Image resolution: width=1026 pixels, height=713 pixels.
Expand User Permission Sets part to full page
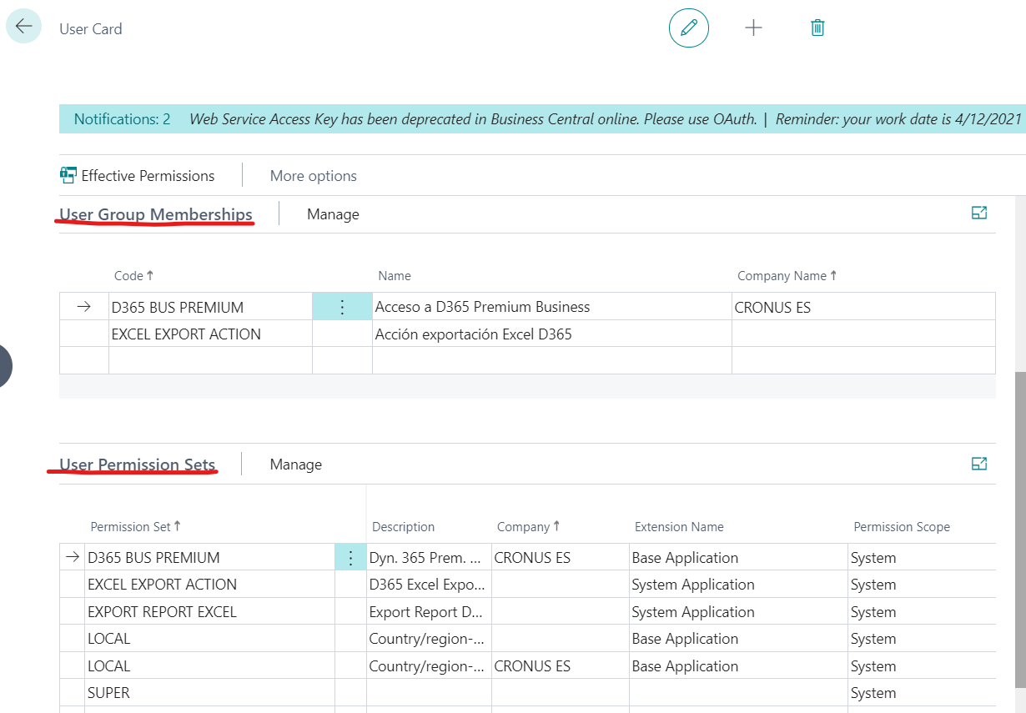point(979,464)
